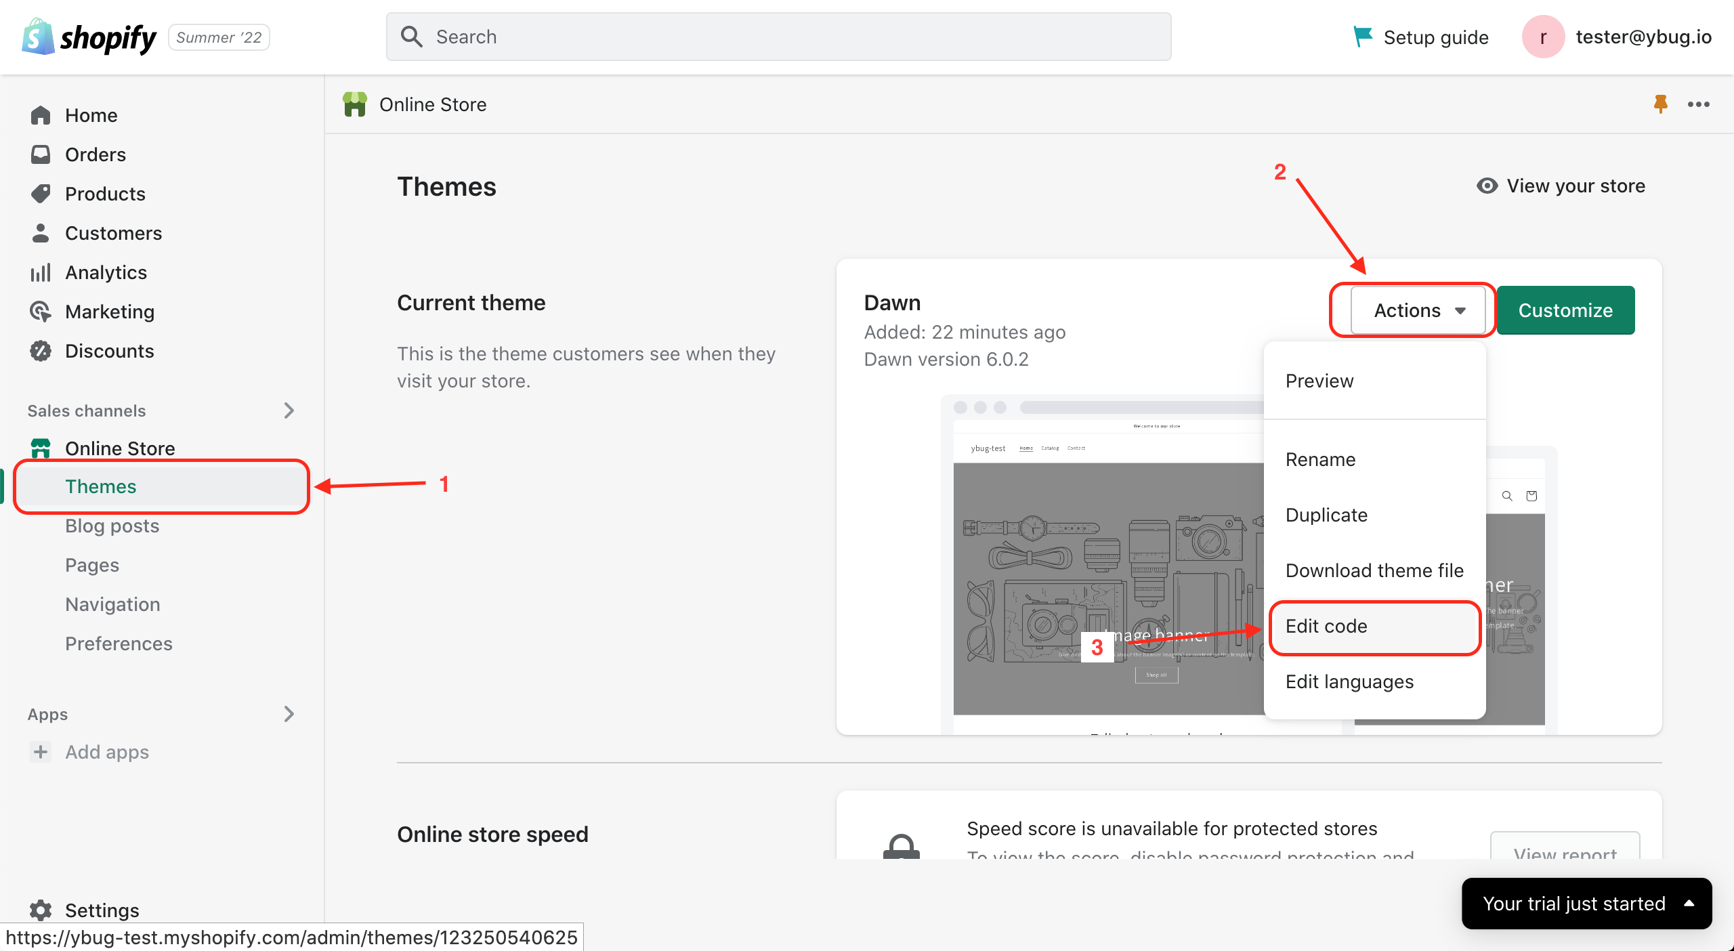Image resolution: width=1734 pixels, height=951 pixels.
Task: Click the user avatar circle
Action: [x=1543, y=37]
